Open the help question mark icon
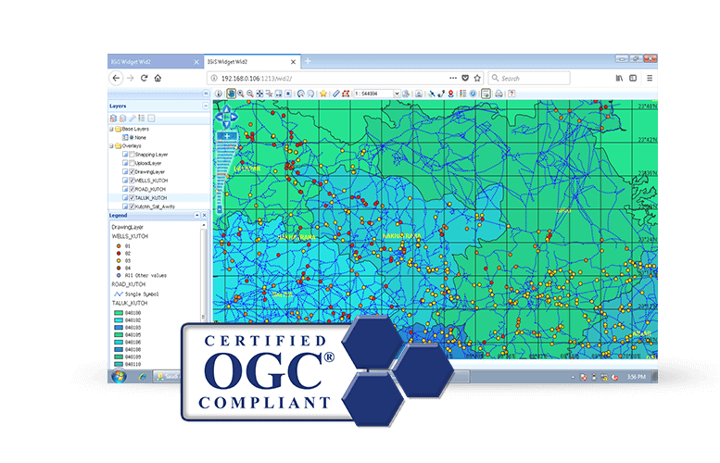The image size is (720, 463). point(512,94)
